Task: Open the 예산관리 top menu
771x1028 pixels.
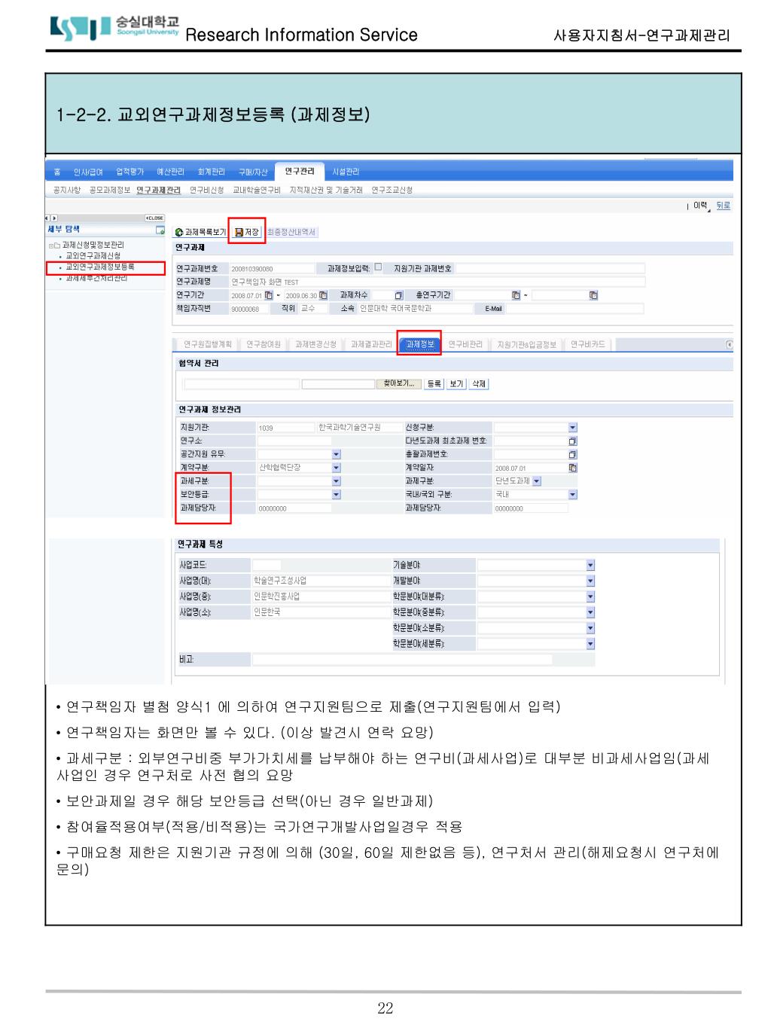Action: pyautogui.click(x=170, y=172)
